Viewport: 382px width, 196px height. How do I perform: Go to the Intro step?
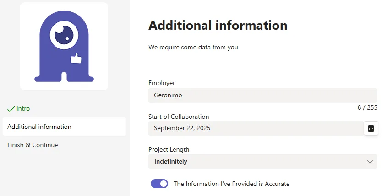(23, 109)
